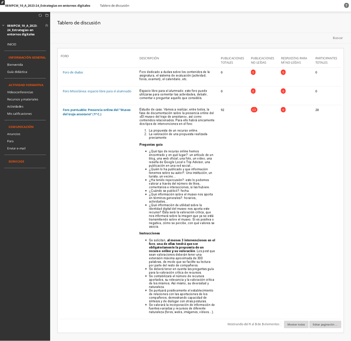
Task: Click the refresh icon in sidebar
Action: pos(40,15)
